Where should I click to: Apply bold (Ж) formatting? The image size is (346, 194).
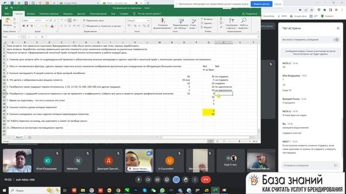point(24,26)
